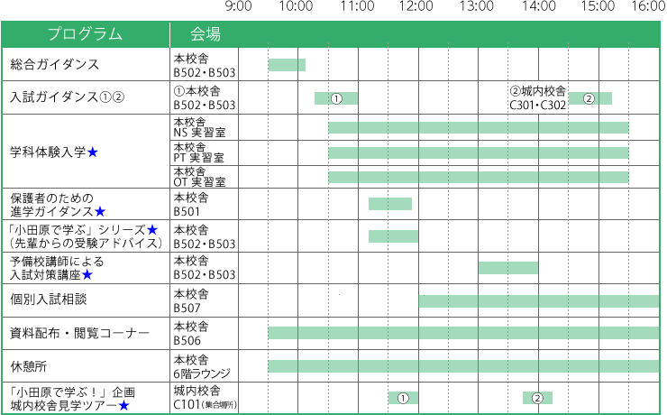
Task: Click the NS 実習室 schedule bar
Action: [x=478, y=128]
